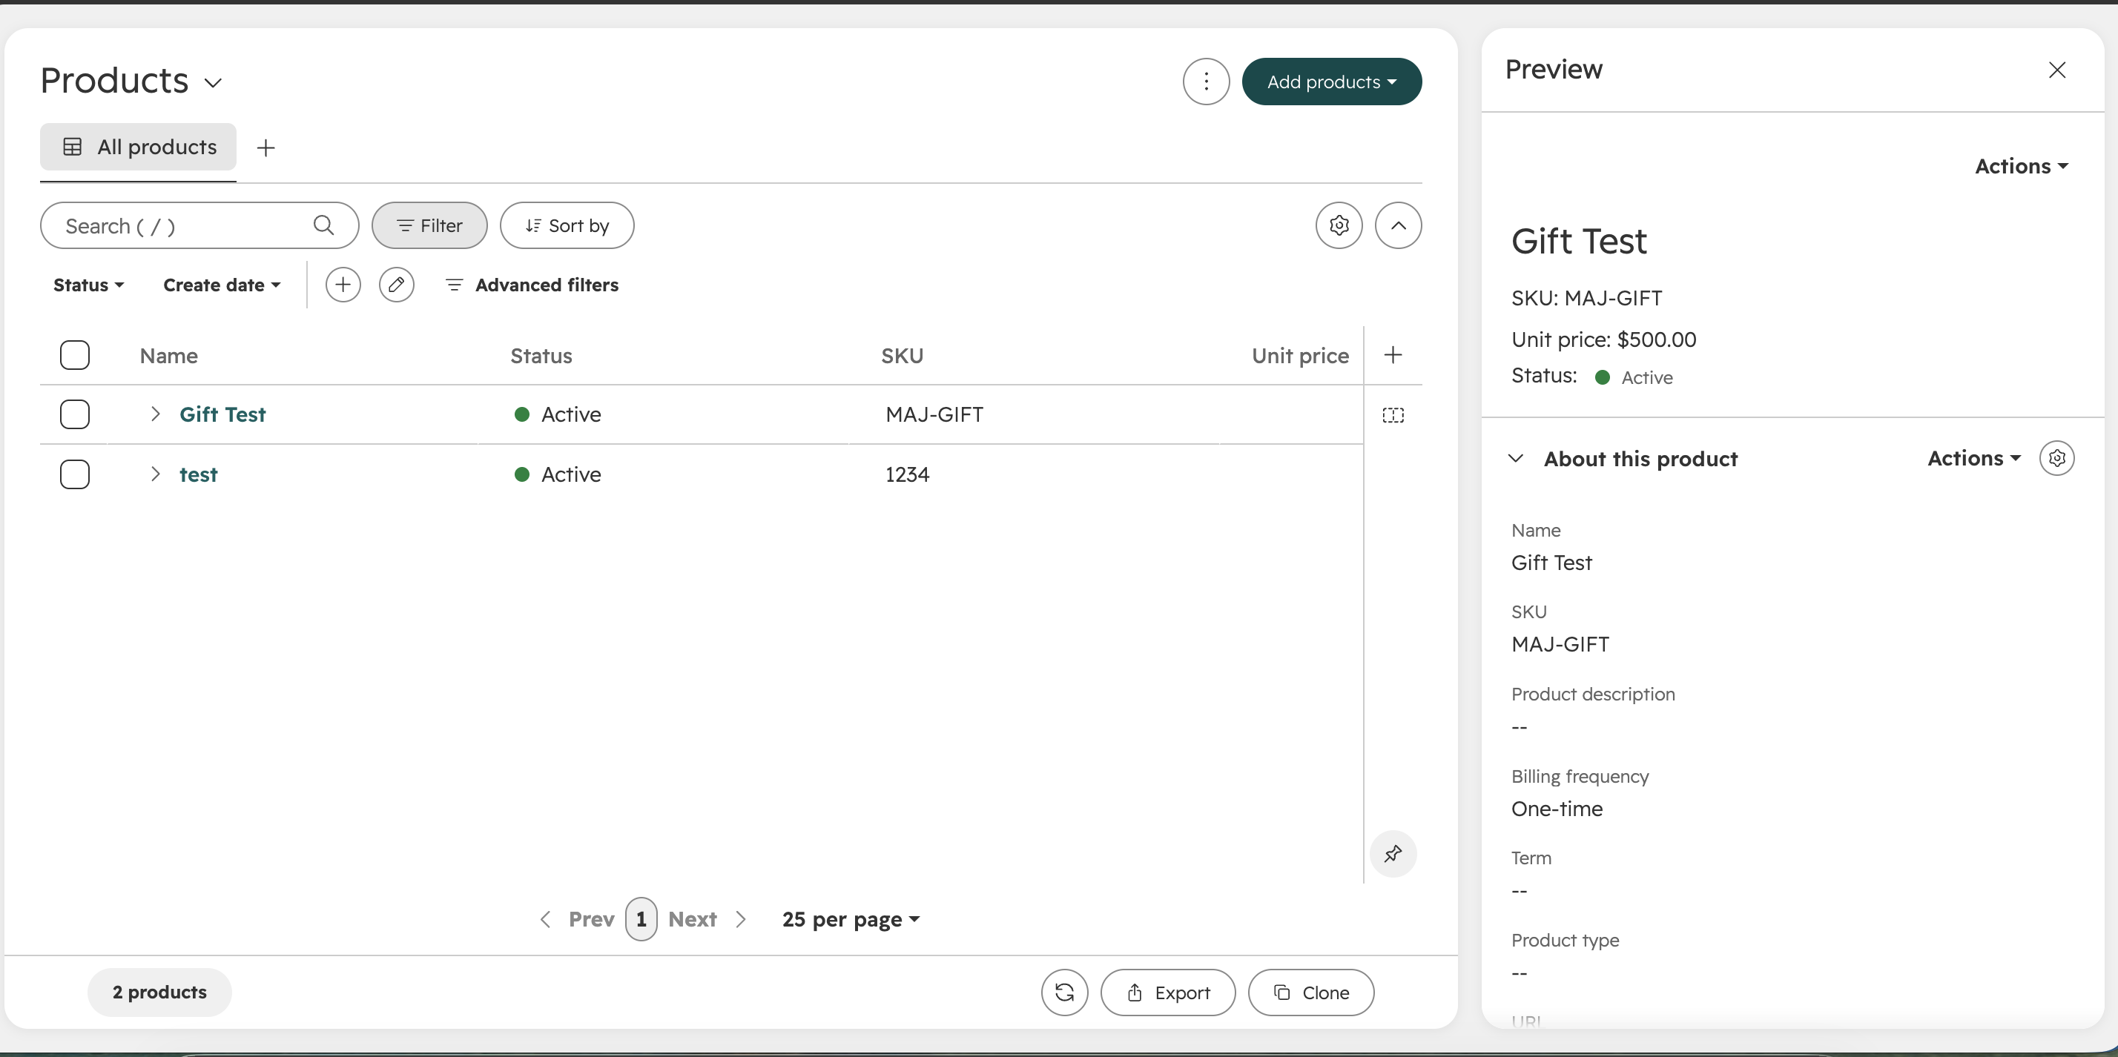The image size is (2118, 1057).
Task: Open the 25 per page dropdown
Action: point(850,919)
